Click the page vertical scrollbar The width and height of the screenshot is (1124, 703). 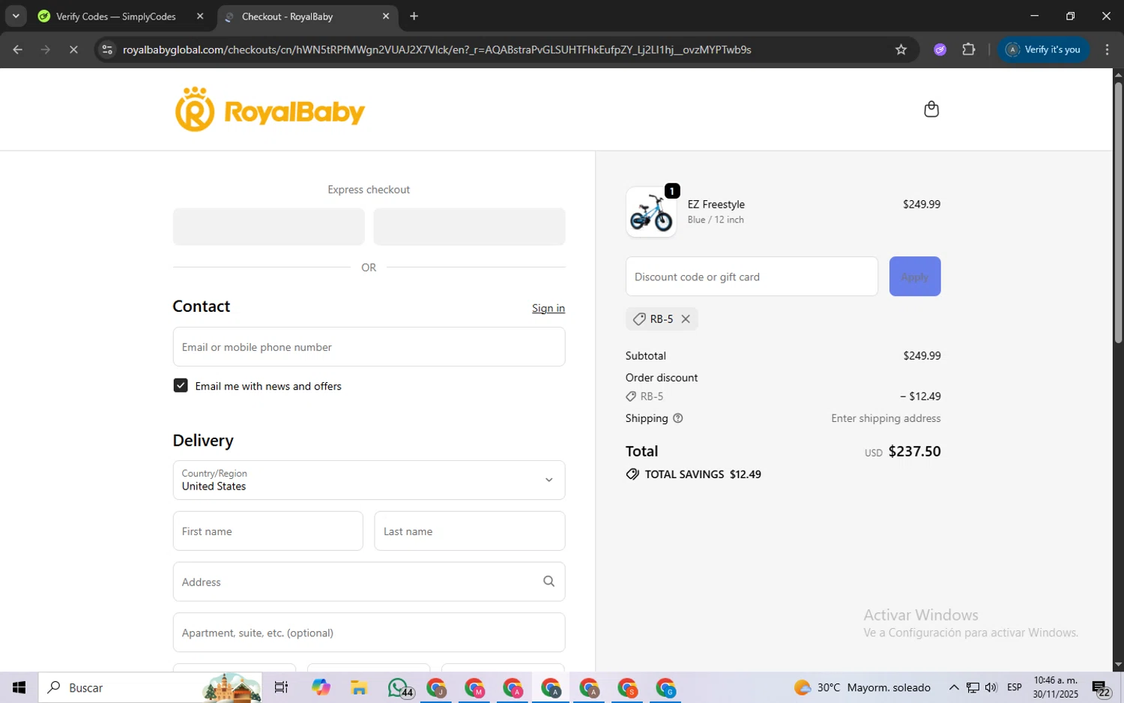click(1118, 212)
